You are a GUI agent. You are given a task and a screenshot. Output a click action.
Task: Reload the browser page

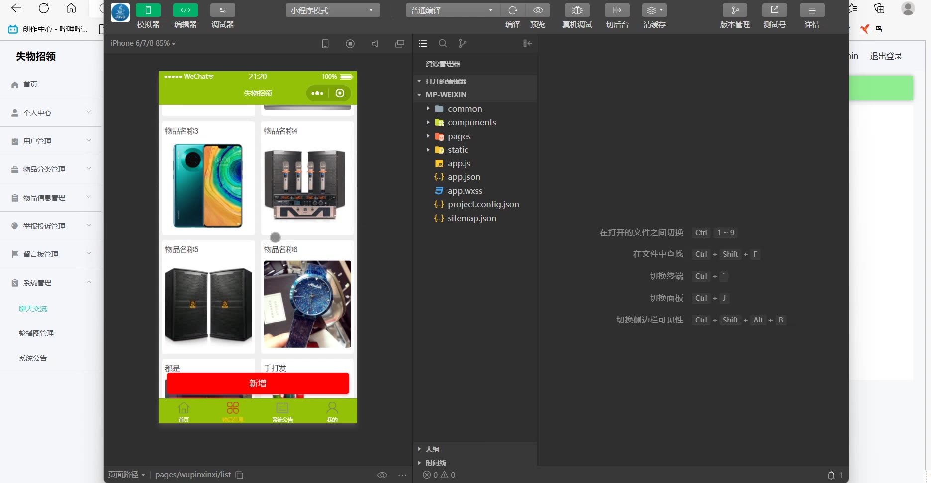(44, 8)
